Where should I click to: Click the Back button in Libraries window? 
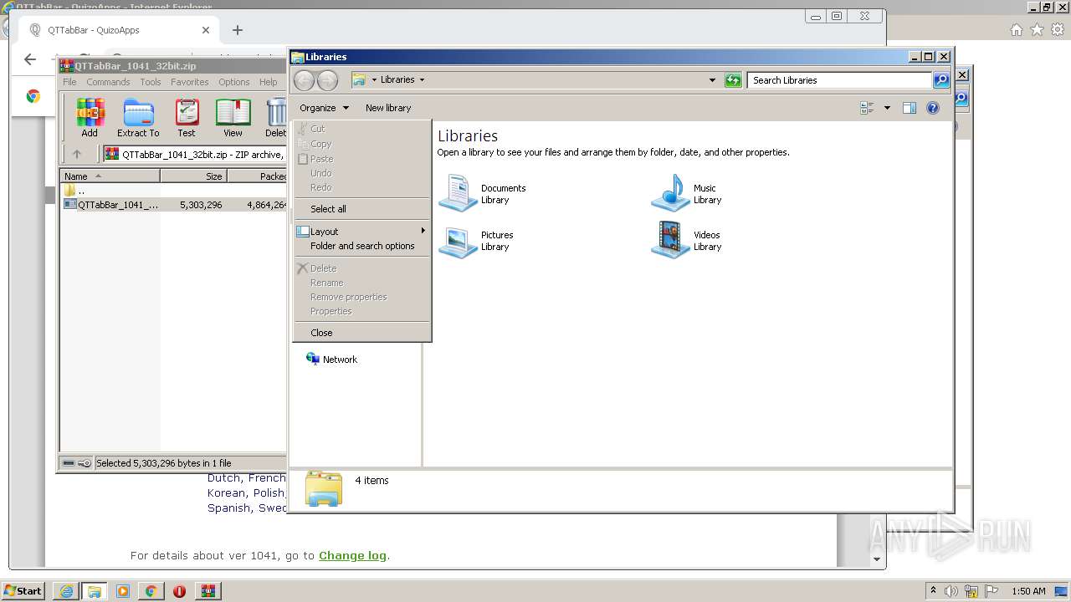[x=305, y=80]
